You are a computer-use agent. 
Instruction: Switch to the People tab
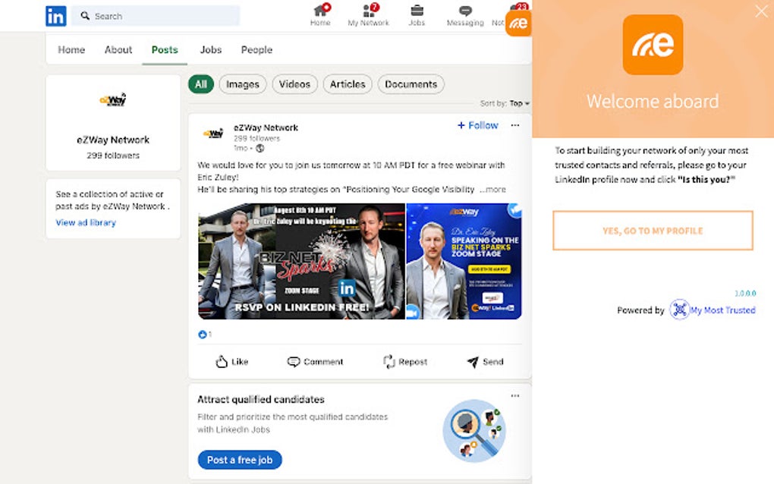tap(256, 49)
